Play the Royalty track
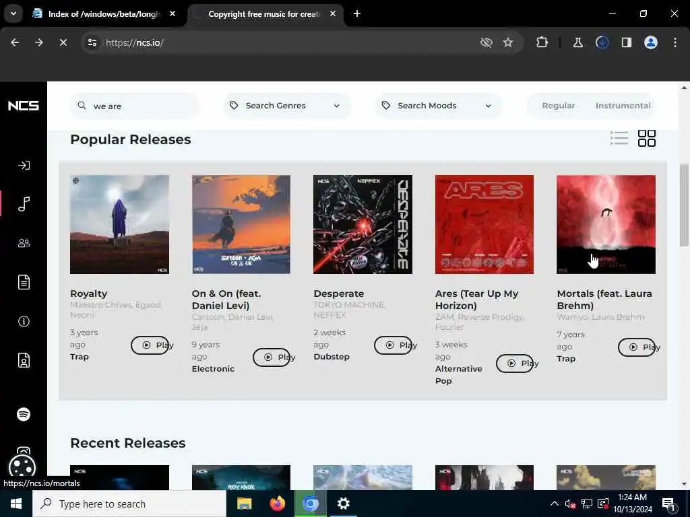Image resolution: width=690 pixels, height=517 pixels. 150,345
